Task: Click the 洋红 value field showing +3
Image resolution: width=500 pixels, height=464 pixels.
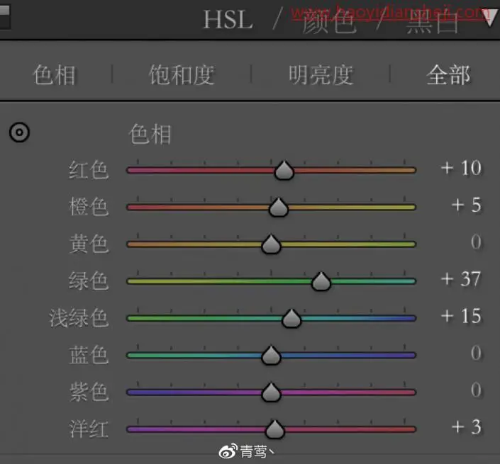Action: point(467,427)
